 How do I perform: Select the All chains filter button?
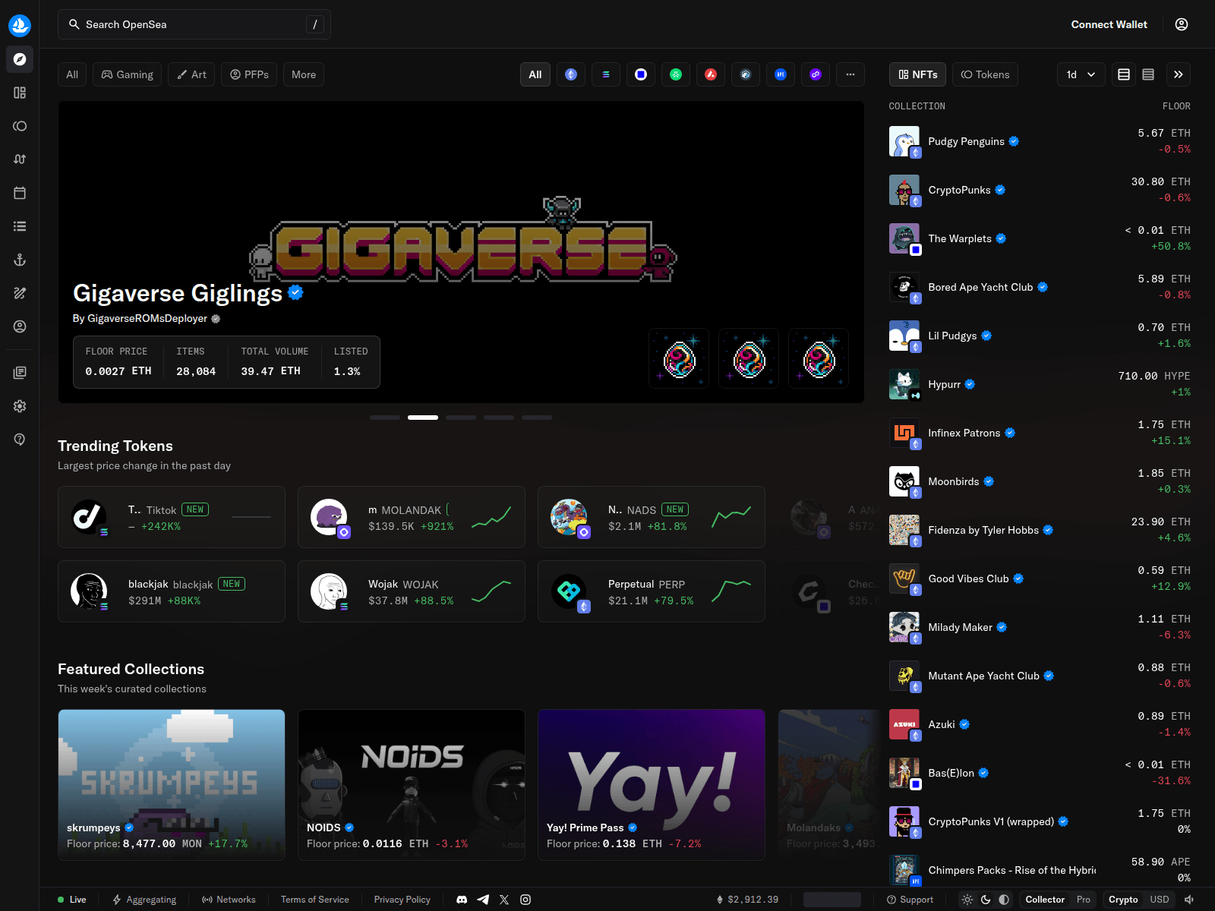click(x=535, y=74)
